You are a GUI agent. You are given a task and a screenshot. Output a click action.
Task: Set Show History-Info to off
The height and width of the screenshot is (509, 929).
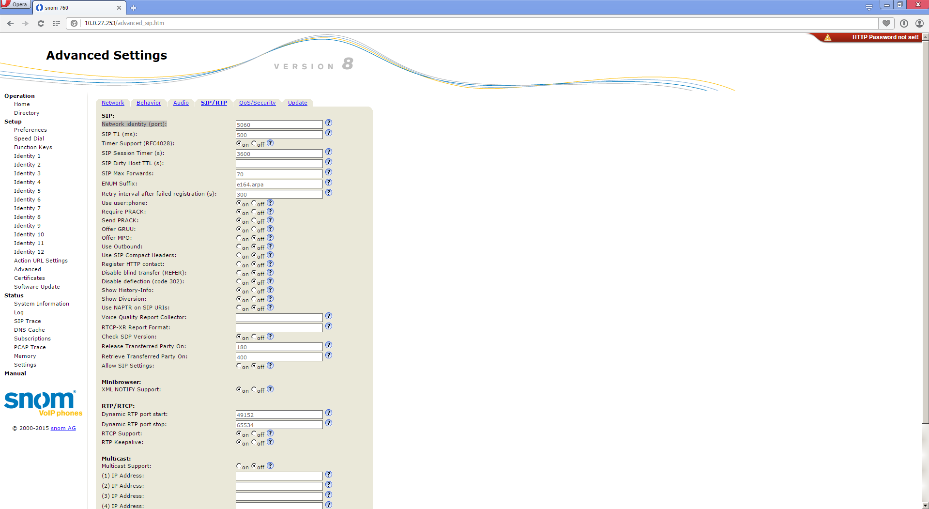tap(254, 290)
